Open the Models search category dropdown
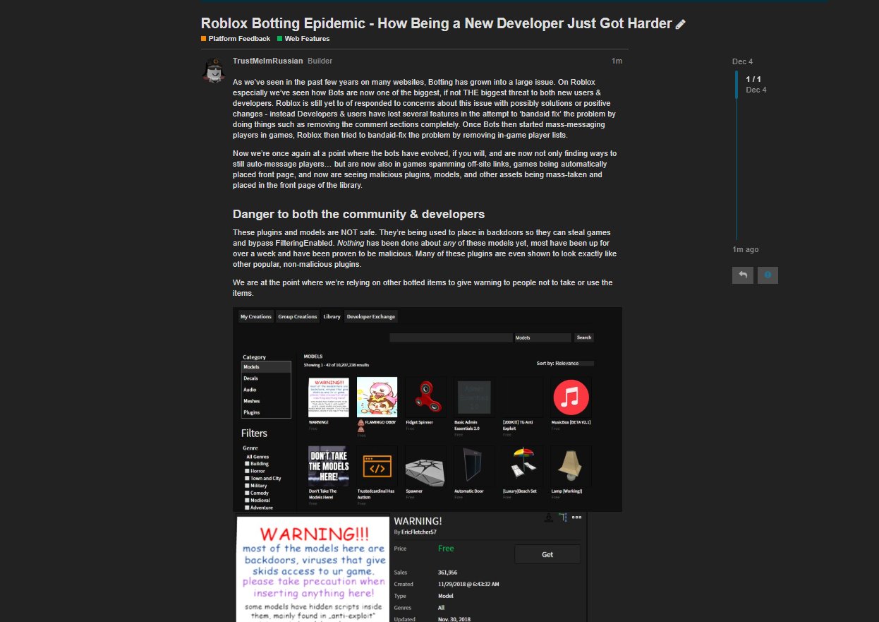 (542, 337)
